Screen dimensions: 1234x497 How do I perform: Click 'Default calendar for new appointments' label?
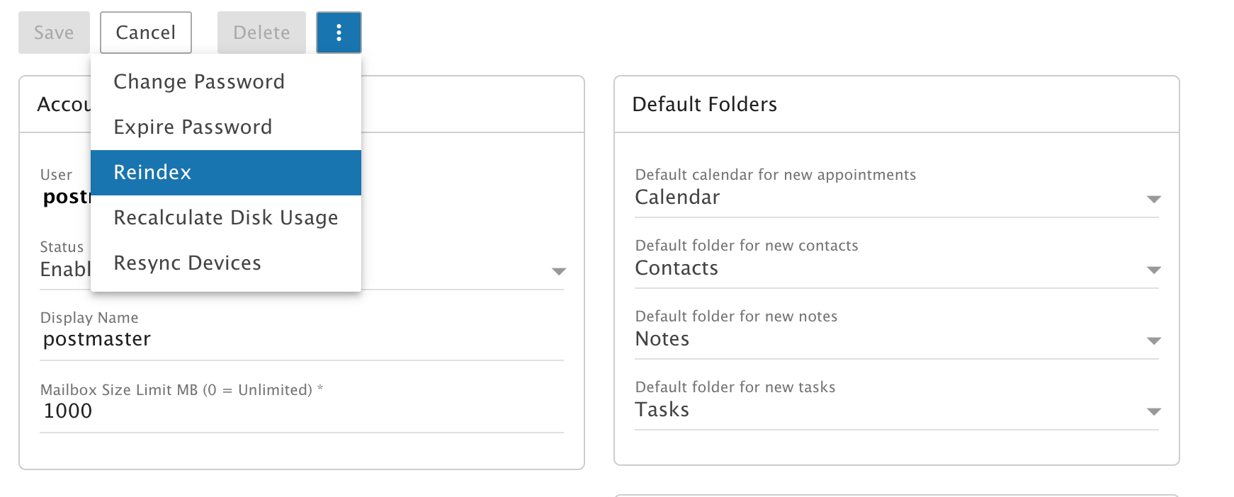click(776, 175)
